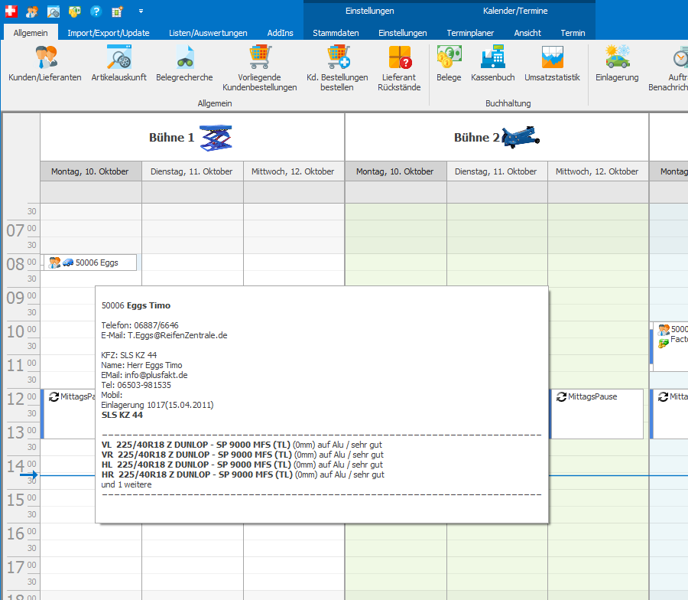Click Bühne 1 heading text
The height and width of the screenshot is (600, 688).
coord(171,138)
